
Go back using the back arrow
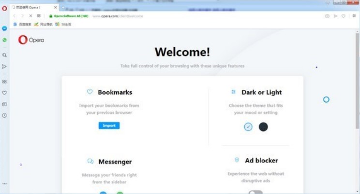click(x=14, y=16)
